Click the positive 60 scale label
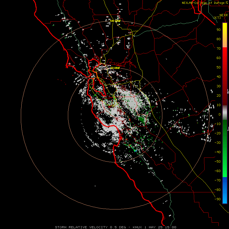This screenshot has height=229, width=229. [x=219, y=58]
